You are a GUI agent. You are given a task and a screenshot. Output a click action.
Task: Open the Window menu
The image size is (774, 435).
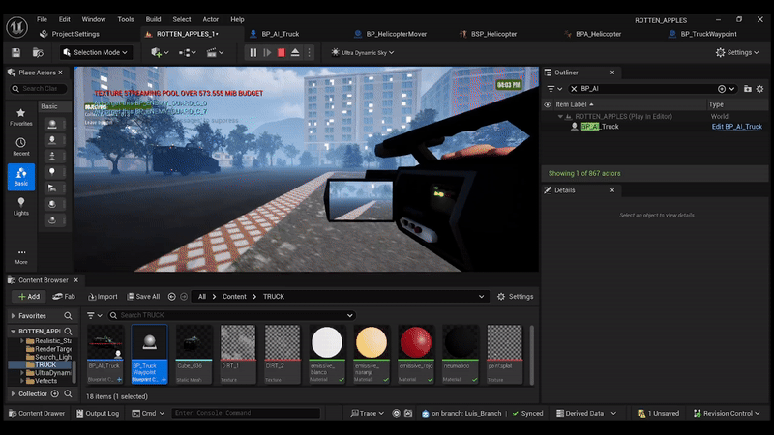click(94, 19)
